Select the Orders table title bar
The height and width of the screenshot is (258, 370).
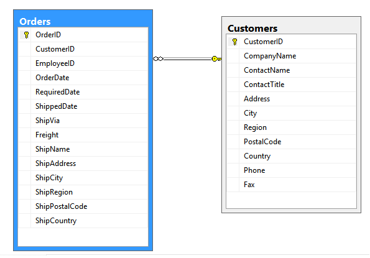(83, 21)
